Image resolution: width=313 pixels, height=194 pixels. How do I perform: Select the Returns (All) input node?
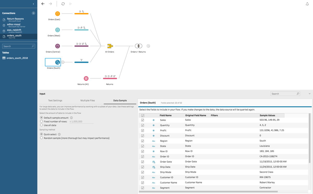(x=86, y=78)
